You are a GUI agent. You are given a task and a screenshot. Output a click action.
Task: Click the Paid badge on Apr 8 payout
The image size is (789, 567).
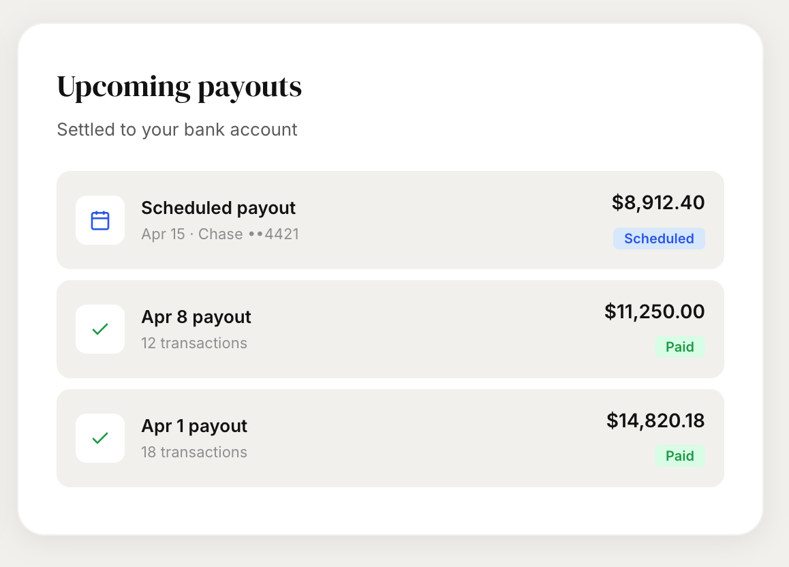(679, 347)
